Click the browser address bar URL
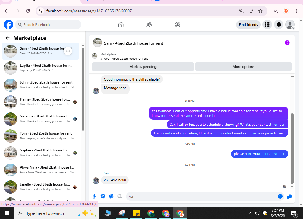Viewport: 303px width, 219px height. point(89,11)
